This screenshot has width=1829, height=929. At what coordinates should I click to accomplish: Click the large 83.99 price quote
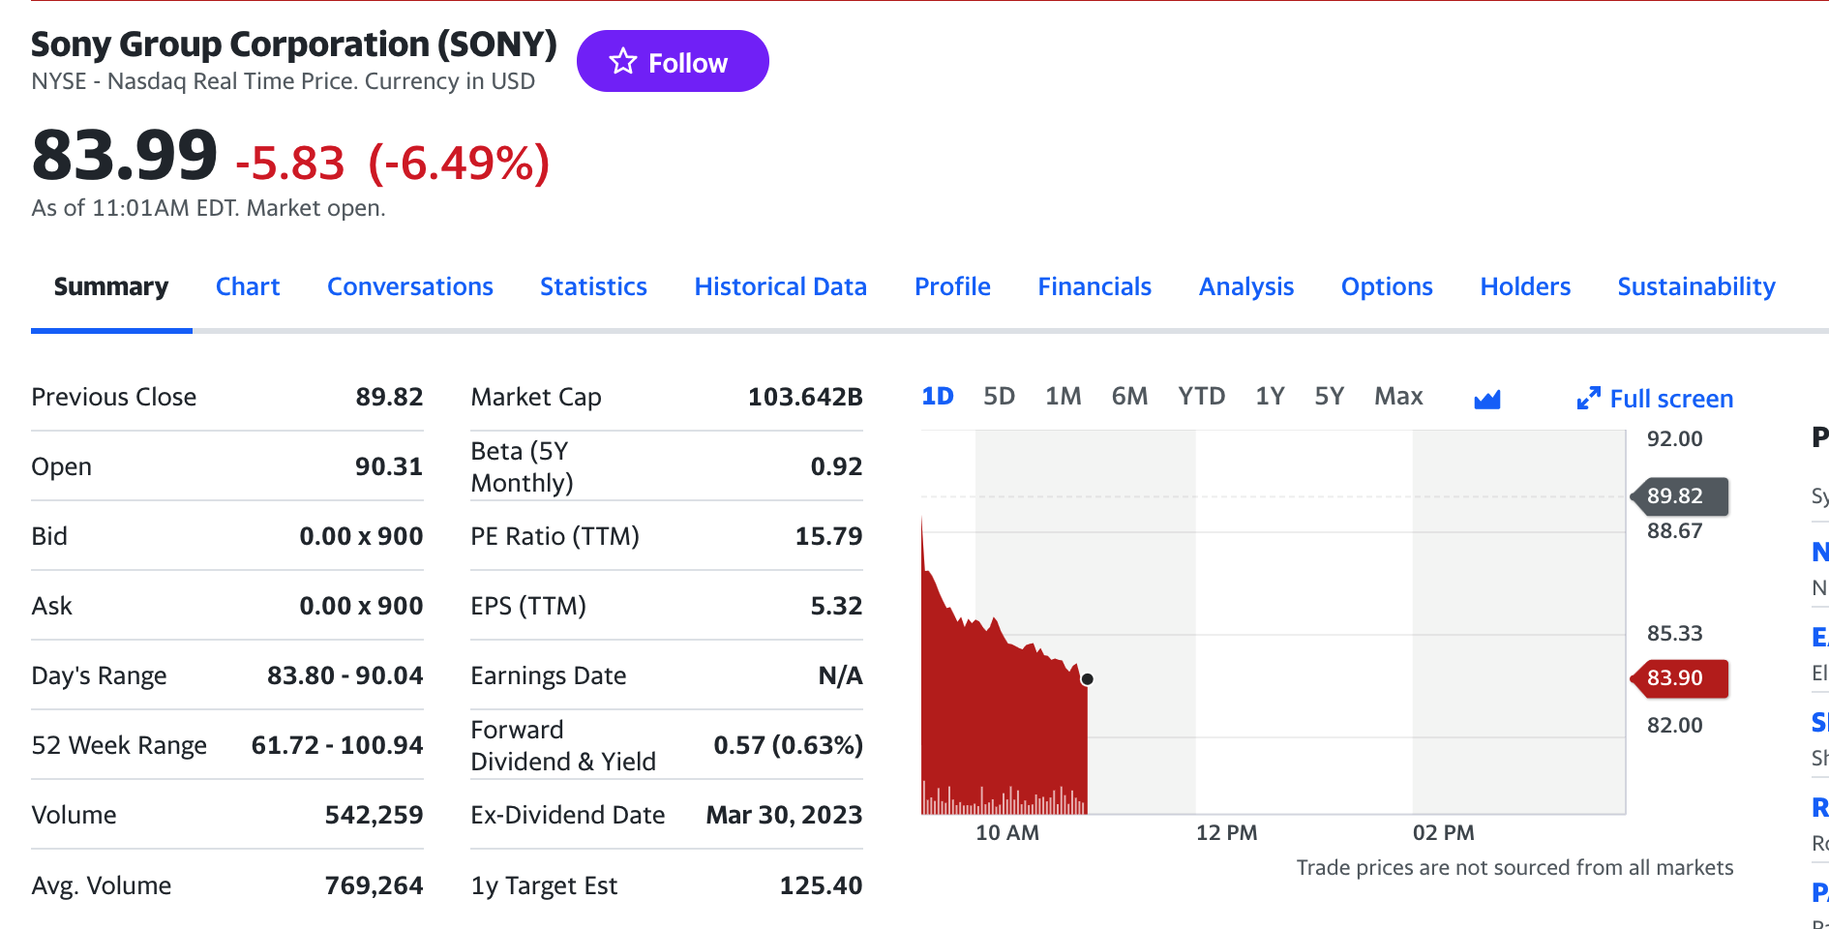[x=124, y=155]
